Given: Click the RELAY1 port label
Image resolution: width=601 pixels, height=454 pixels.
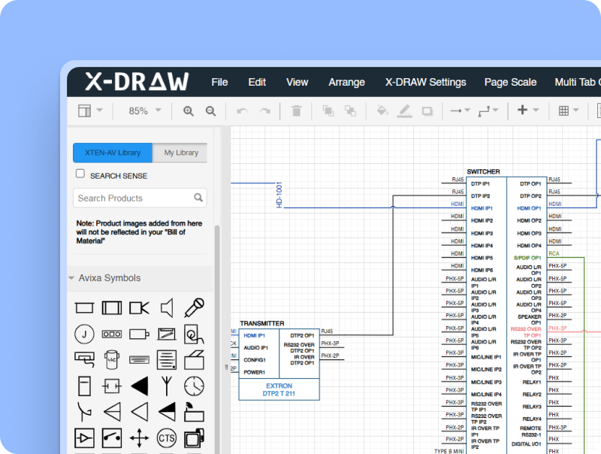Looking at the screenshot, I should (532, 383).
